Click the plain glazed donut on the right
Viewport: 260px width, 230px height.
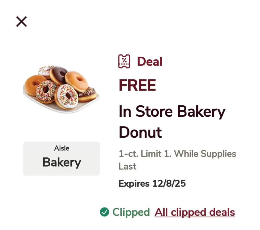coord(77,81)
